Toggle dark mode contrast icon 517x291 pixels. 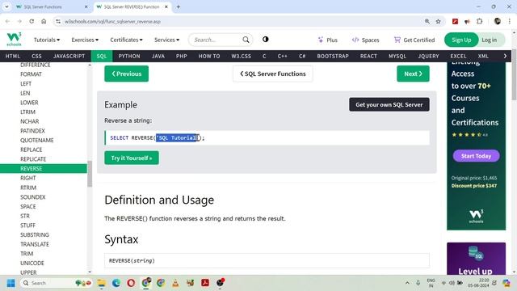(266, 40)
